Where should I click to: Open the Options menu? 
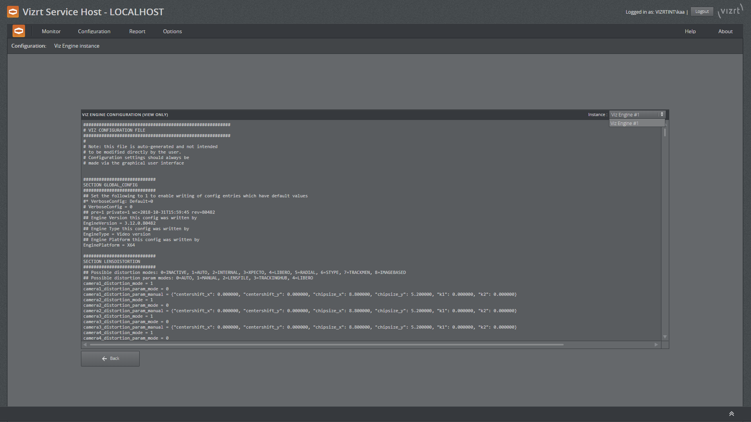click(x=172, y=31)
